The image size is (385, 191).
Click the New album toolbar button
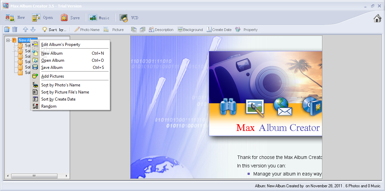15,18
